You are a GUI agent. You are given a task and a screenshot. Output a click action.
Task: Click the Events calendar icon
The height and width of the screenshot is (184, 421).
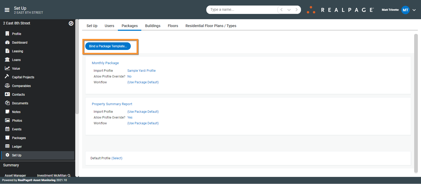pyautogui.click(x=7, y=129)
